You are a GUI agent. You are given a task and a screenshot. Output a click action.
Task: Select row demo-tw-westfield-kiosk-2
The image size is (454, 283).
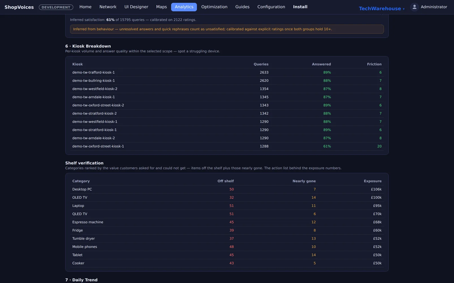point(227,89)
